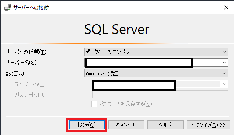Toggle パスワードを保存する checkbox
234x135 pixels.
click(94, 104)
